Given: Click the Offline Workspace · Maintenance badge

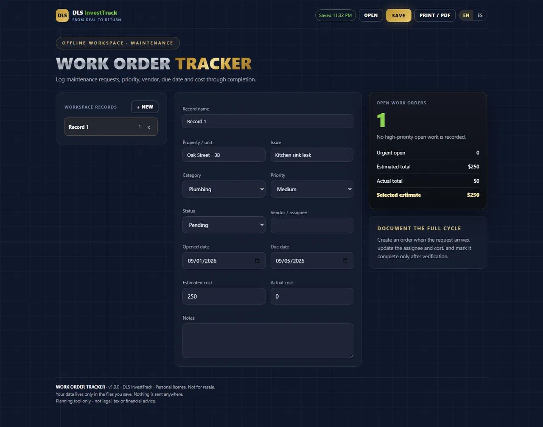Looking at the screenshot, I should pos(118,43).
